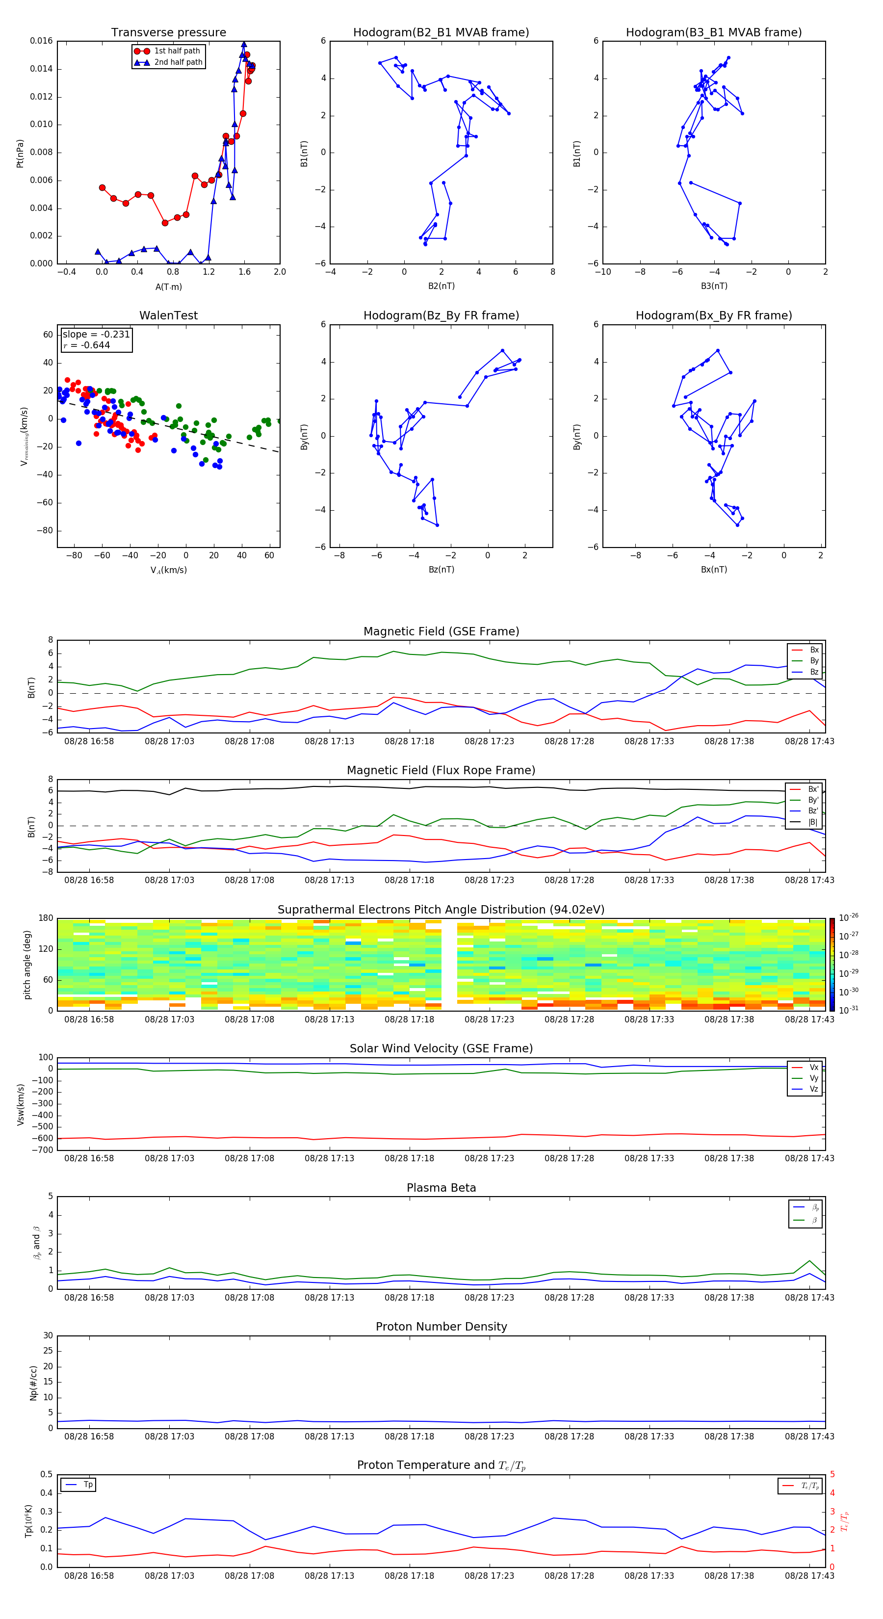Screen dimensions: 883x1619
Task: Click the 'Hodogram(B3_B1 MVAB frame)' title
Action: pos(714,32)
